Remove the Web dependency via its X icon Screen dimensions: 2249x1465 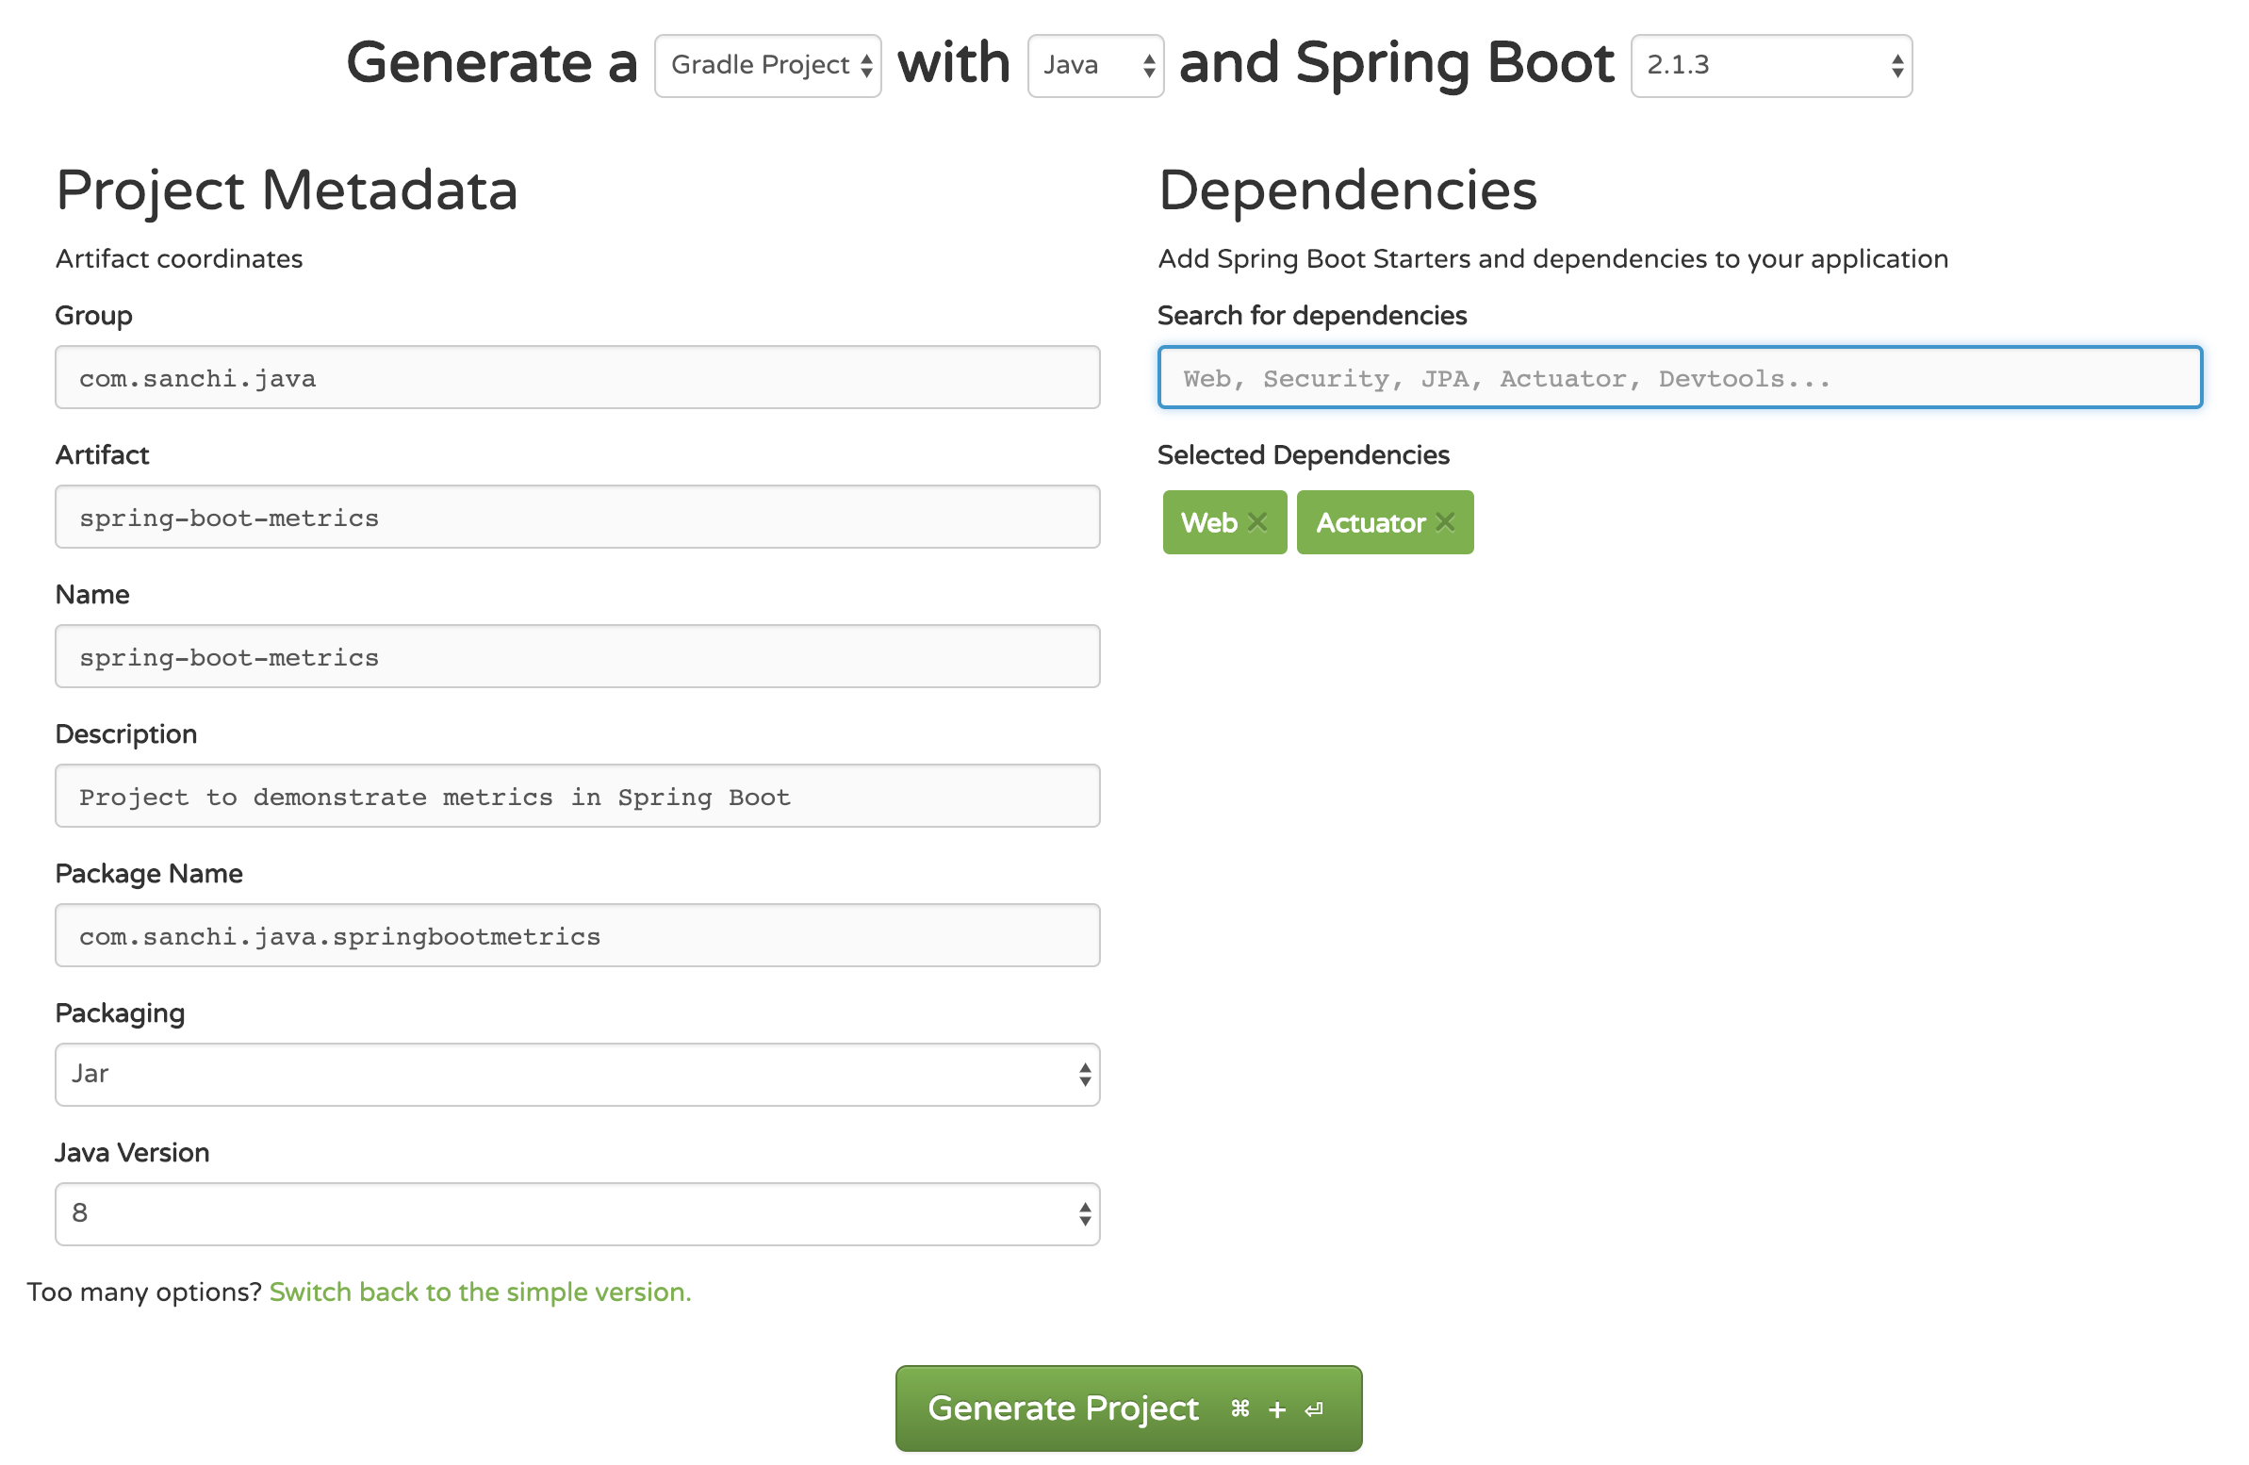[1257, 521]
